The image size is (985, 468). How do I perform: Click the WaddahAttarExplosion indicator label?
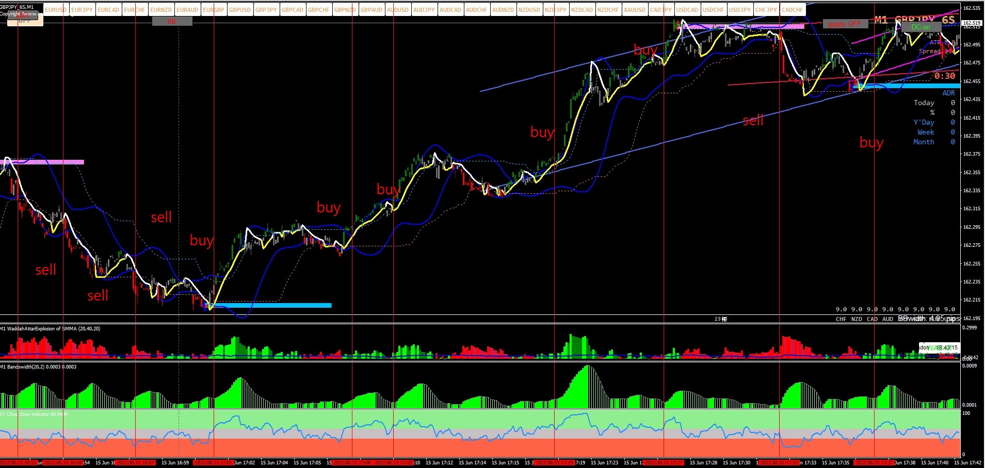point(51,328)
